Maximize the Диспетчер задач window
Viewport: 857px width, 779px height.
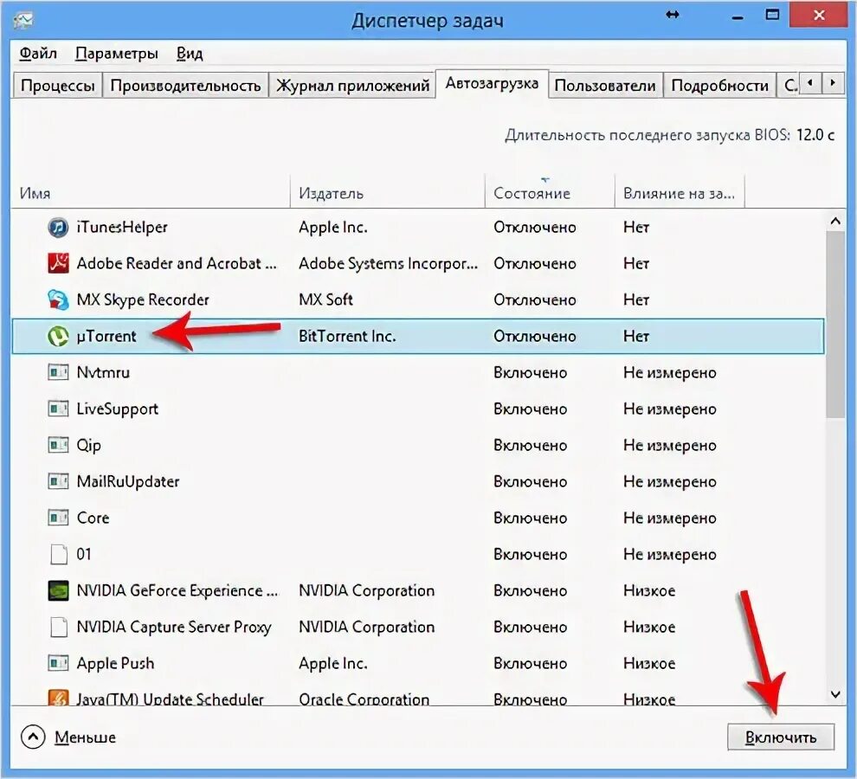click(772, 16)
